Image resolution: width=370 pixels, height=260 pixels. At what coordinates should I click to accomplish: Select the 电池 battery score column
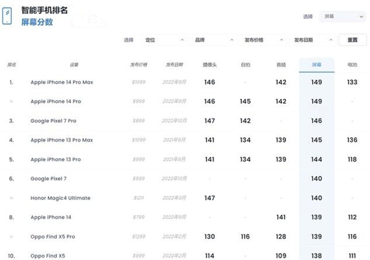point(352,65)
